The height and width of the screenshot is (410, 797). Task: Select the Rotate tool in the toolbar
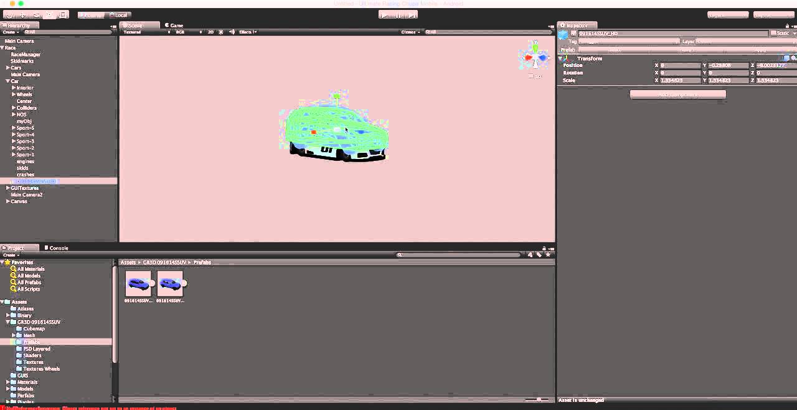click(x=37, y=15)
